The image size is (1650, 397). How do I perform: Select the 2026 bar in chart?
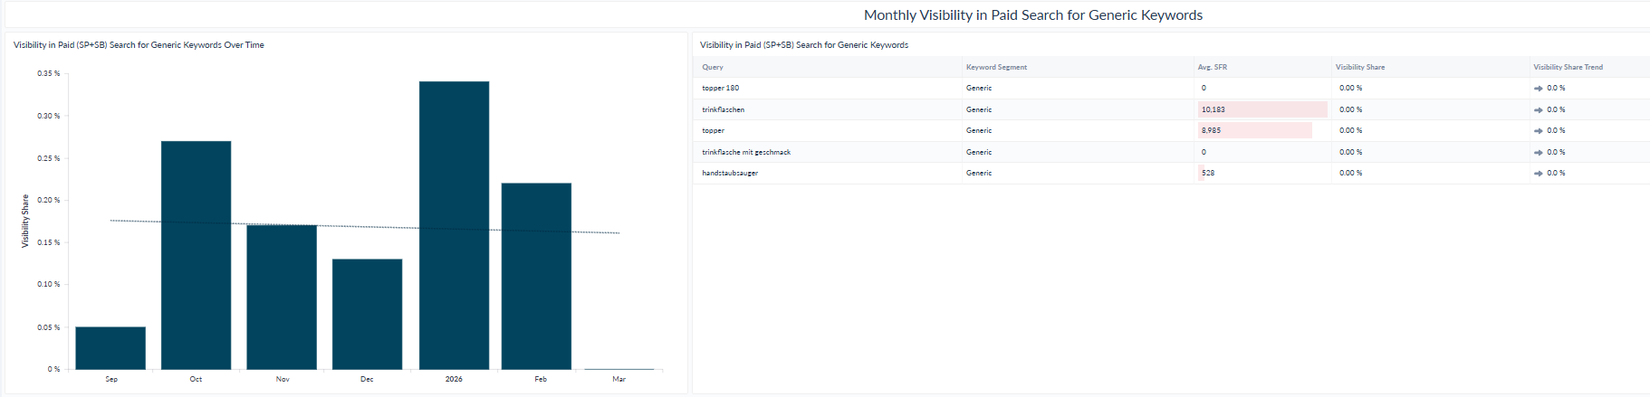[x=454, y=225]
